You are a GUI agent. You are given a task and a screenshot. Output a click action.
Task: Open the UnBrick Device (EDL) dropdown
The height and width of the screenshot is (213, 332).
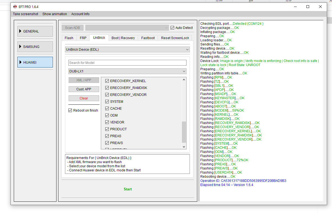(127, 50)
